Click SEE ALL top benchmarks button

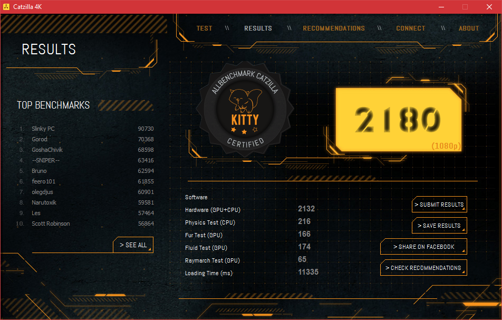133,245
